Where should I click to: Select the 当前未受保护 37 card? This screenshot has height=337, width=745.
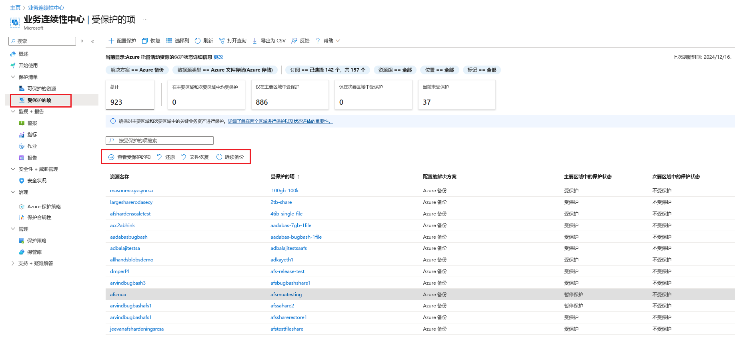457,95
